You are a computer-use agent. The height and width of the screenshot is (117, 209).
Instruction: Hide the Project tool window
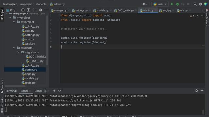pyautogui.click(x=46, y=10)
